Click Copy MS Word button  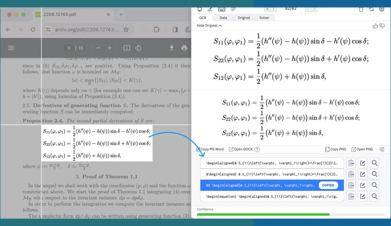[x=210, y=149]
